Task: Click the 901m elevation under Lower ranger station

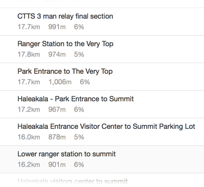Action: 57,165
